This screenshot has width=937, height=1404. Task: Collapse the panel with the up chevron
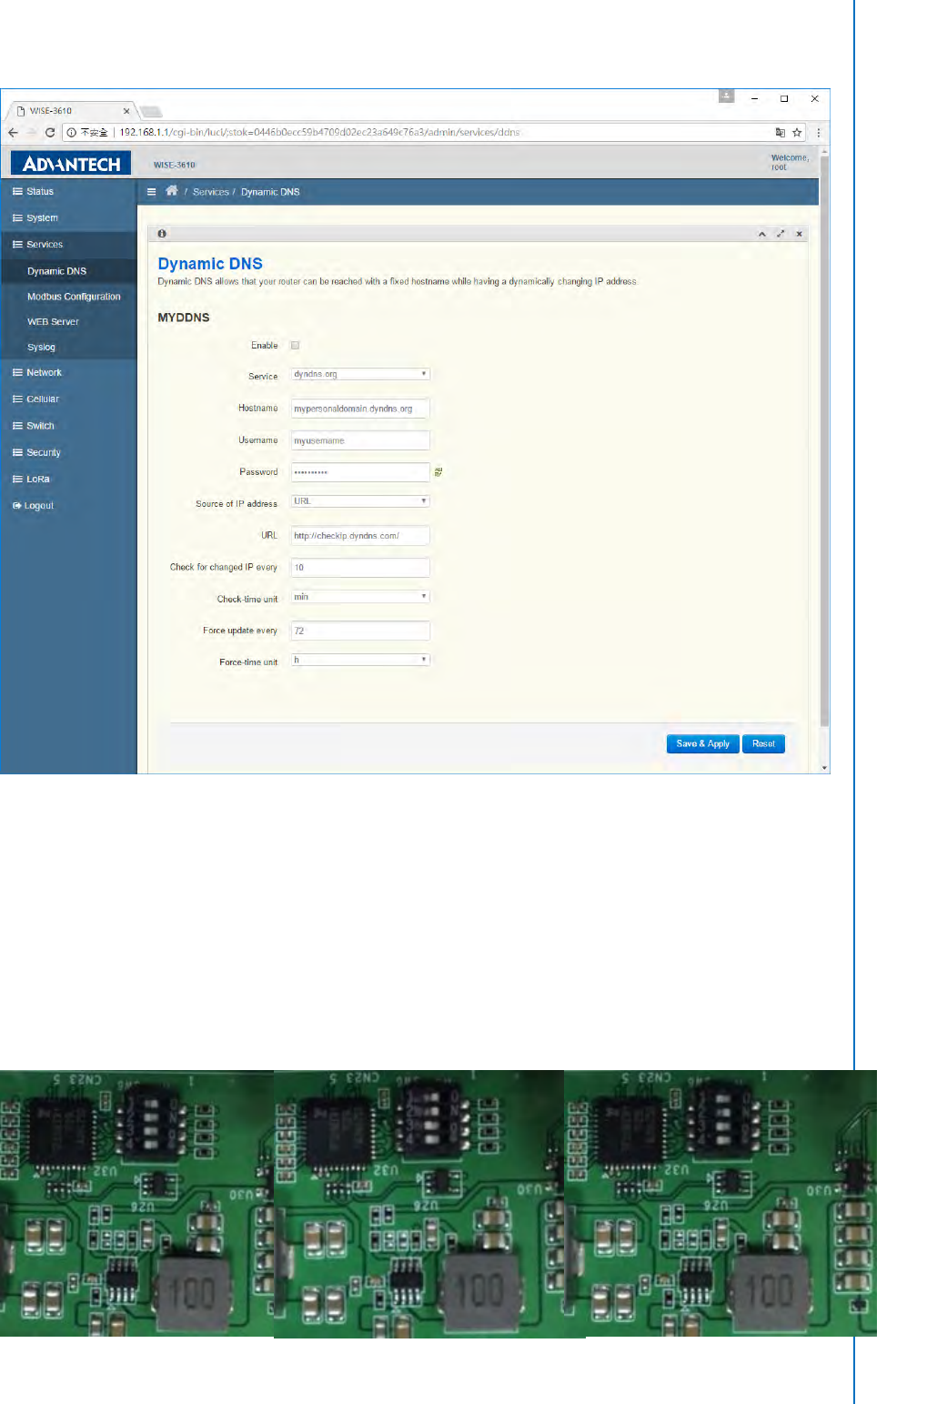pos(762,234)
